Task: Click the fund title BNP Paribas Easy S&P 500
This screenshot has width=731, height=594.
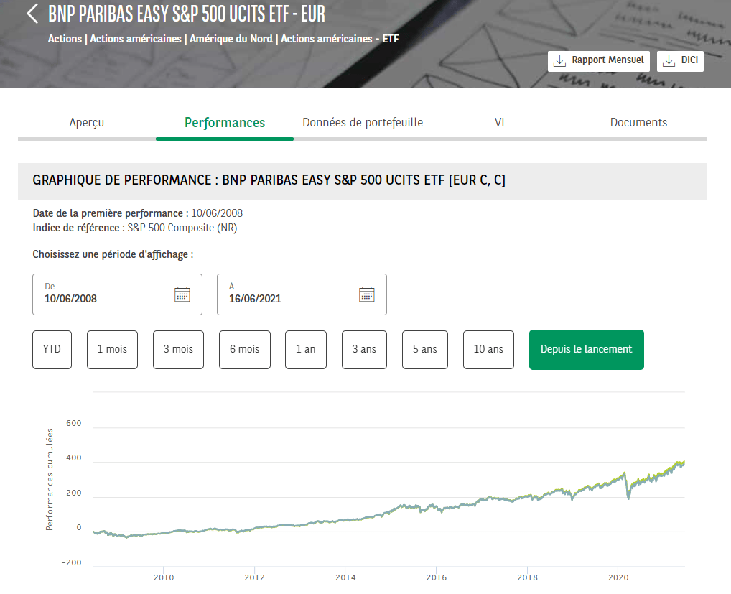Action: 187,14
